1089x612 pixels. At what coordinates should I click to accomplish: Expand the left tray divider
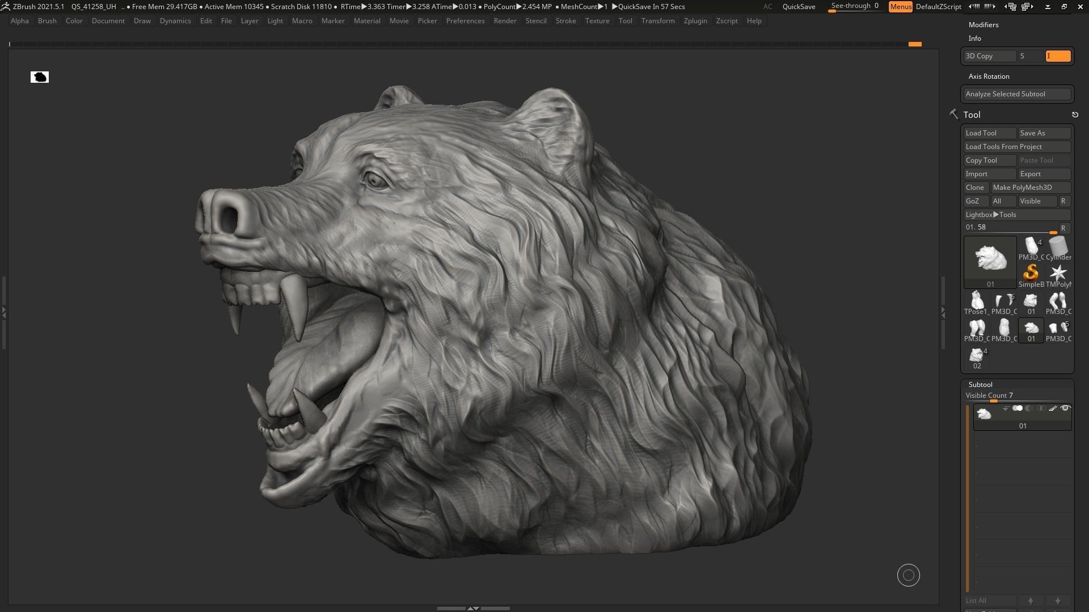tap(3, 312)
